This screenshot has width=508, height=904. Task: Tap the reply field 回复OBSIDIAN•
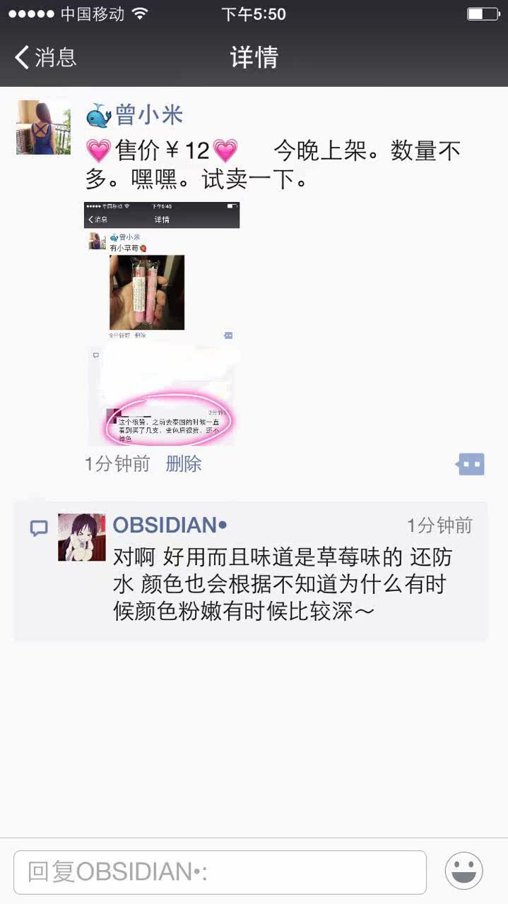tap(220, 872)
